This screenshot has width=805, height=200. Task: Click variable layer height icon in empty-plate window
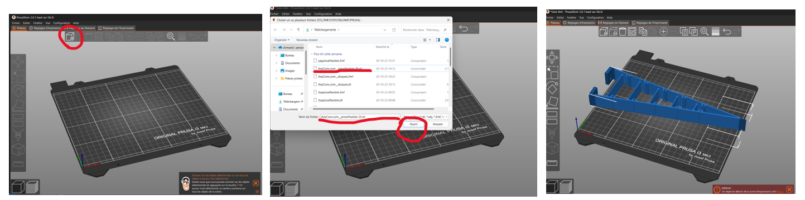182,37
